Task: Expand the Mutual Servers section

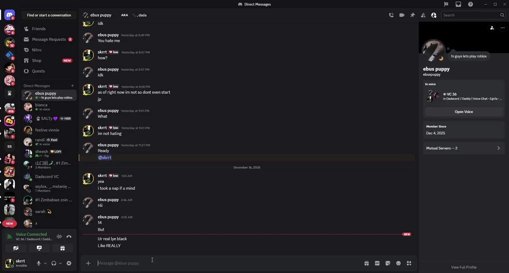Action: click(x=464, y=148)
